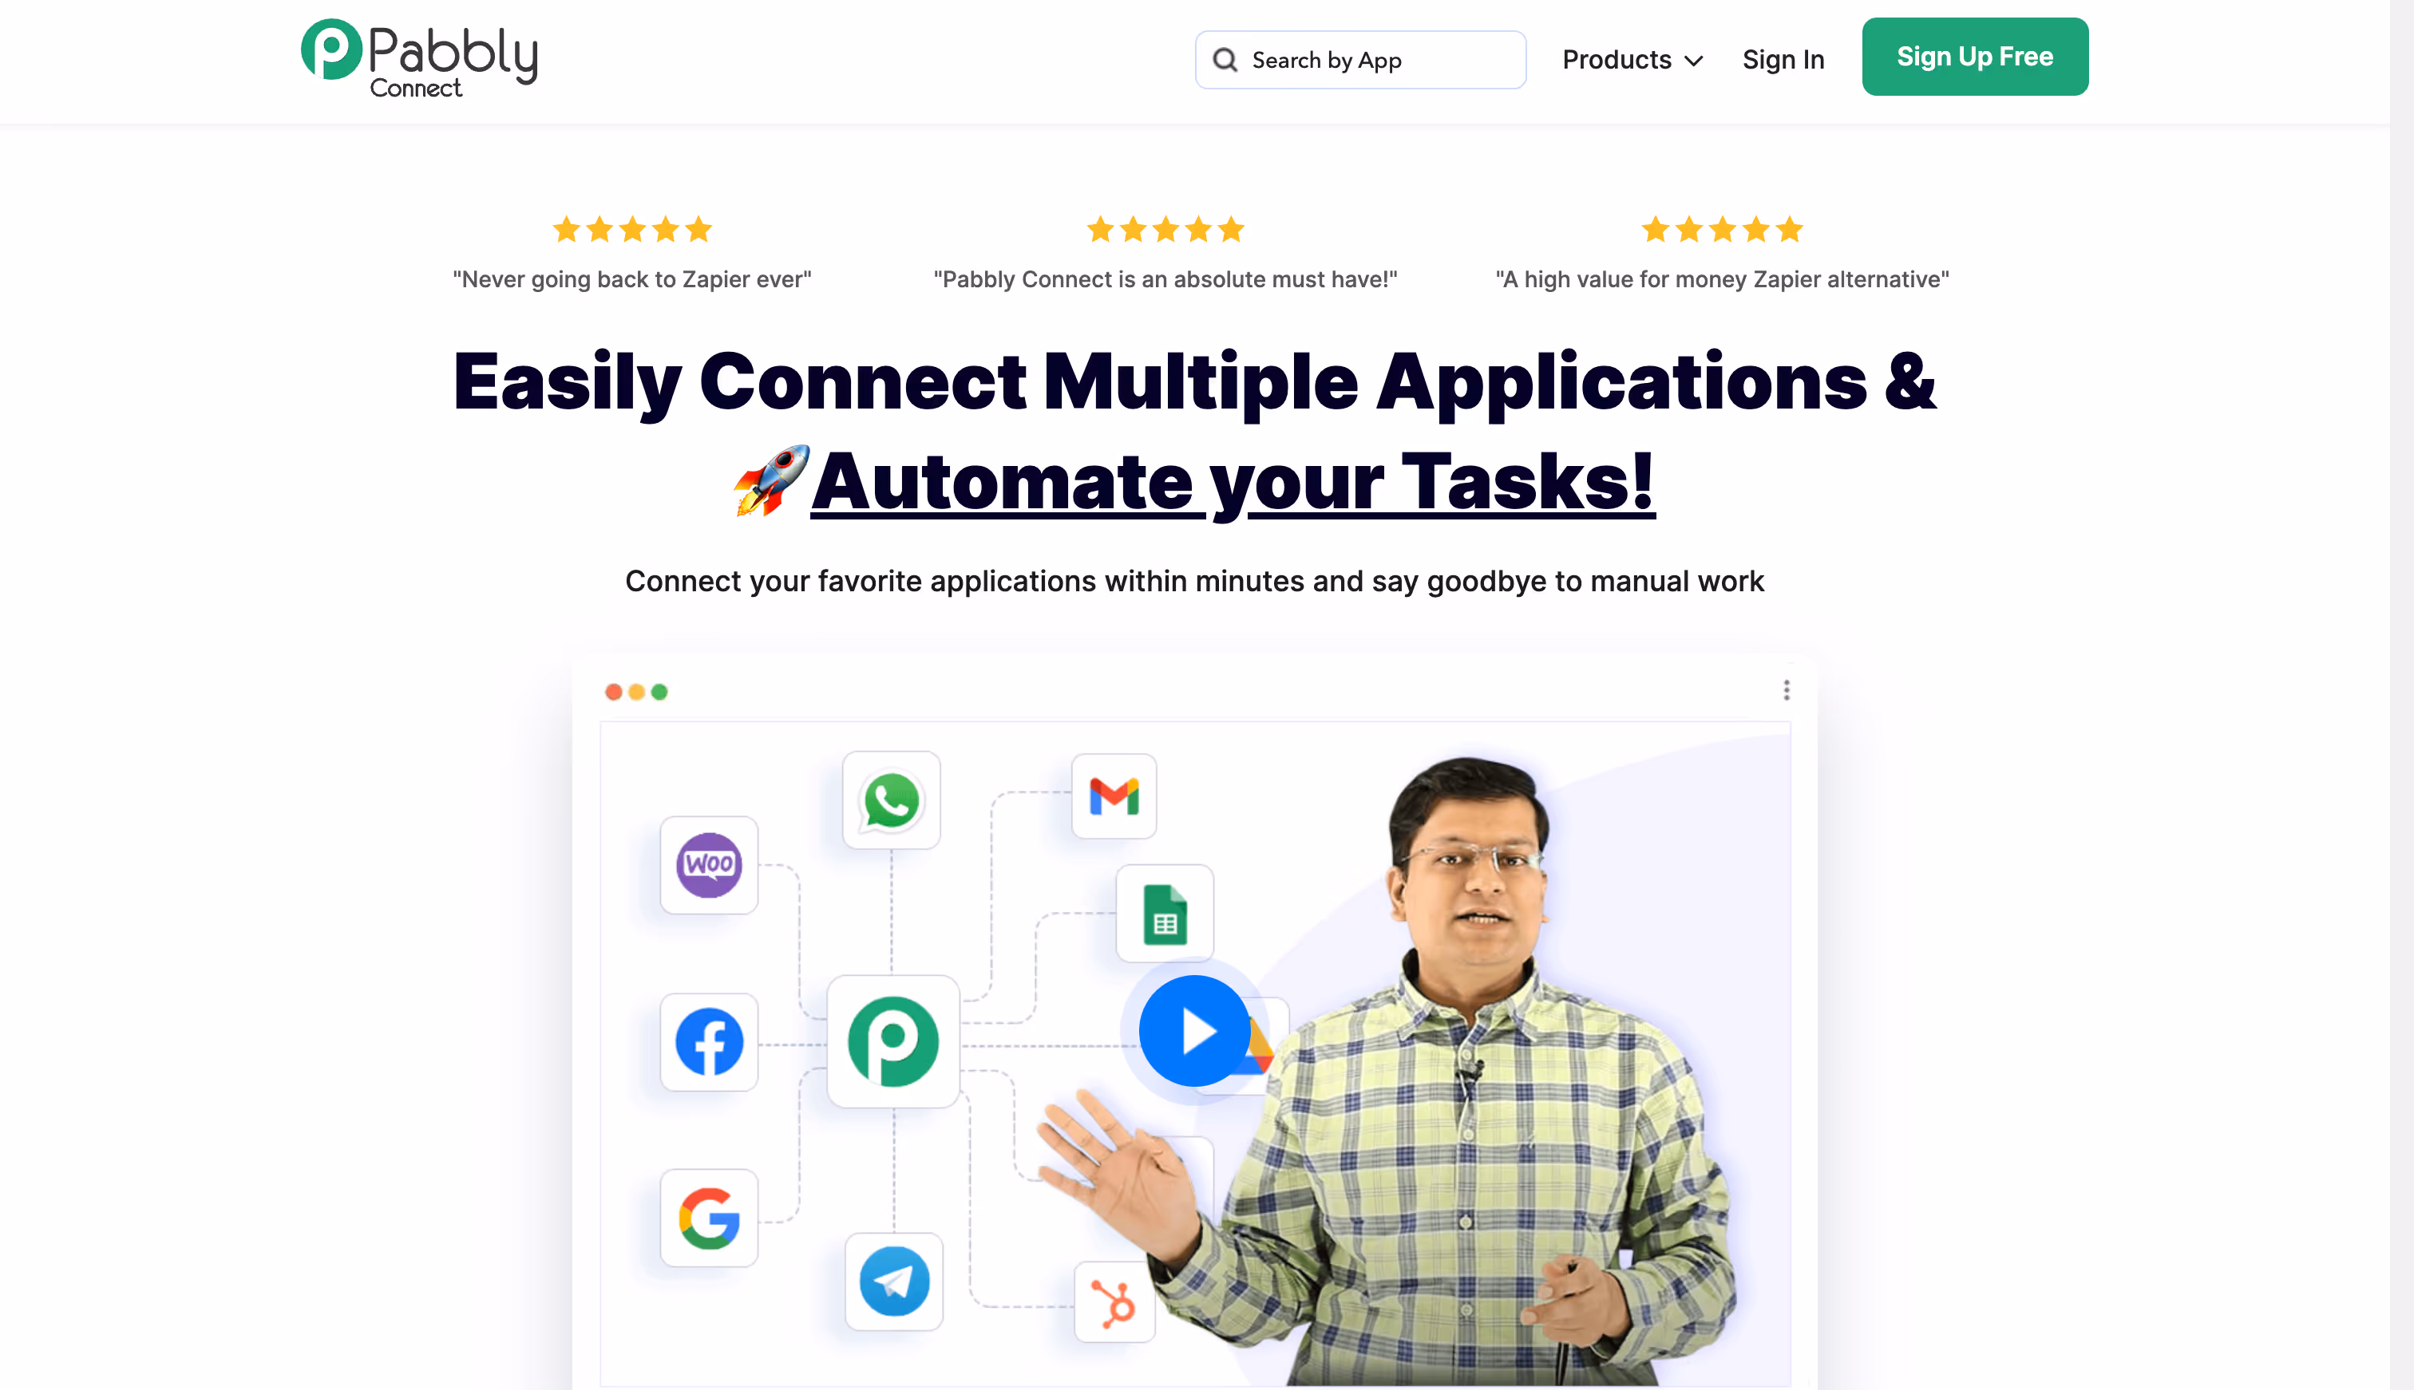Select the HubSpot sprocket icon
Viewport: 2414px width, 1390px height.
pyautogui.click(x=1115, y=1304)
